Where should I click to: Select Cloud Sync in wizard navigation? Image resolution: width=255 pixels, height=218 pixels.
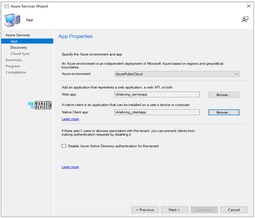[20, 54]
